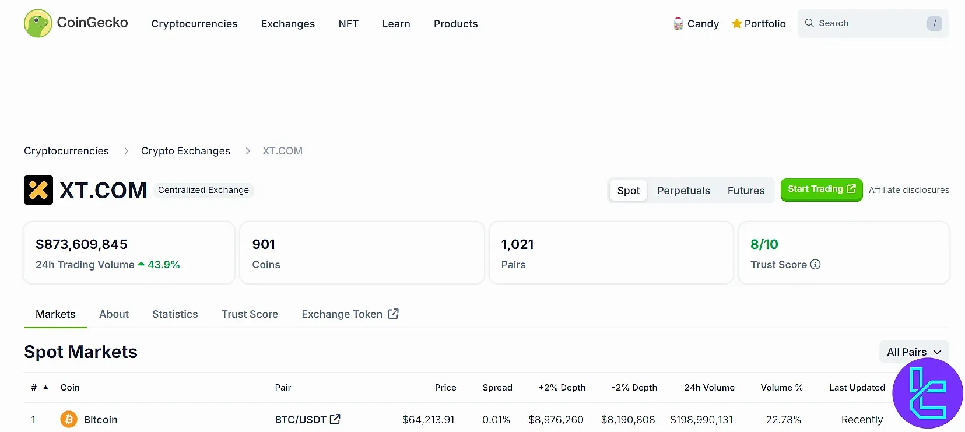
Task: Open the About tab
Action: point(114,314)
